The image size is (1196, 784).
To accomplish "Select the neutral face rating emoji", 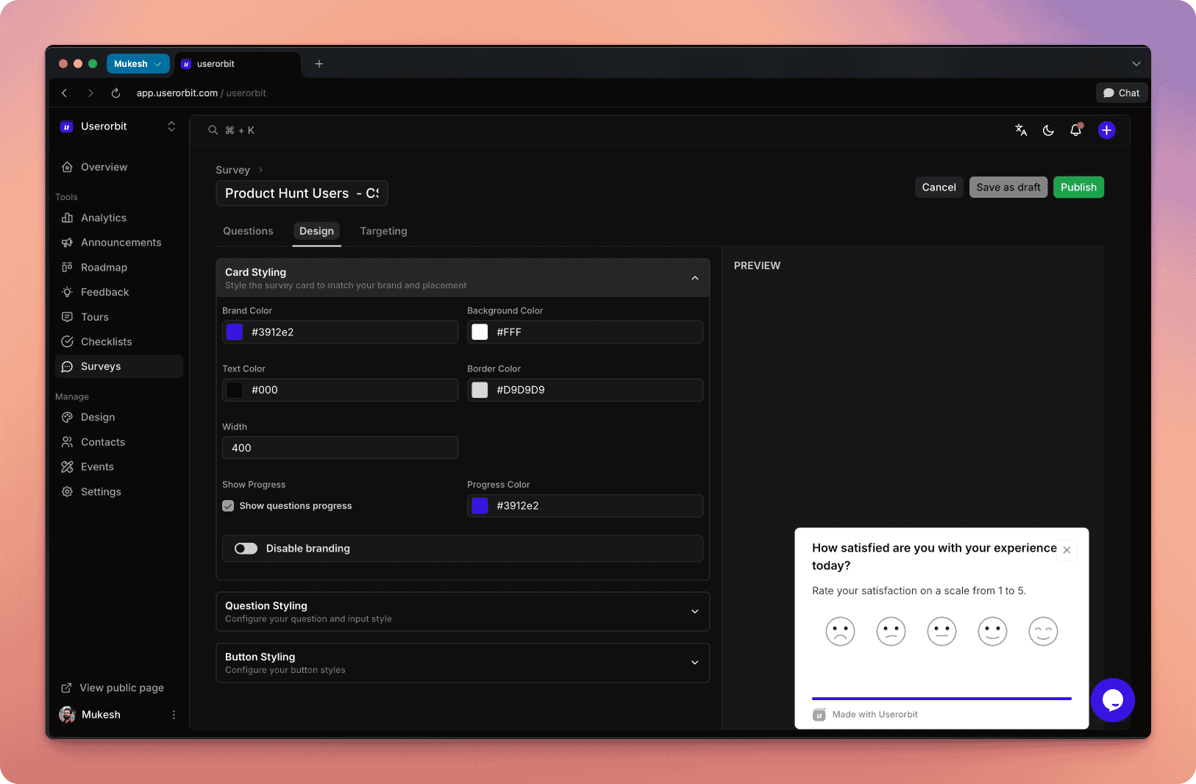I will [942, 631].
